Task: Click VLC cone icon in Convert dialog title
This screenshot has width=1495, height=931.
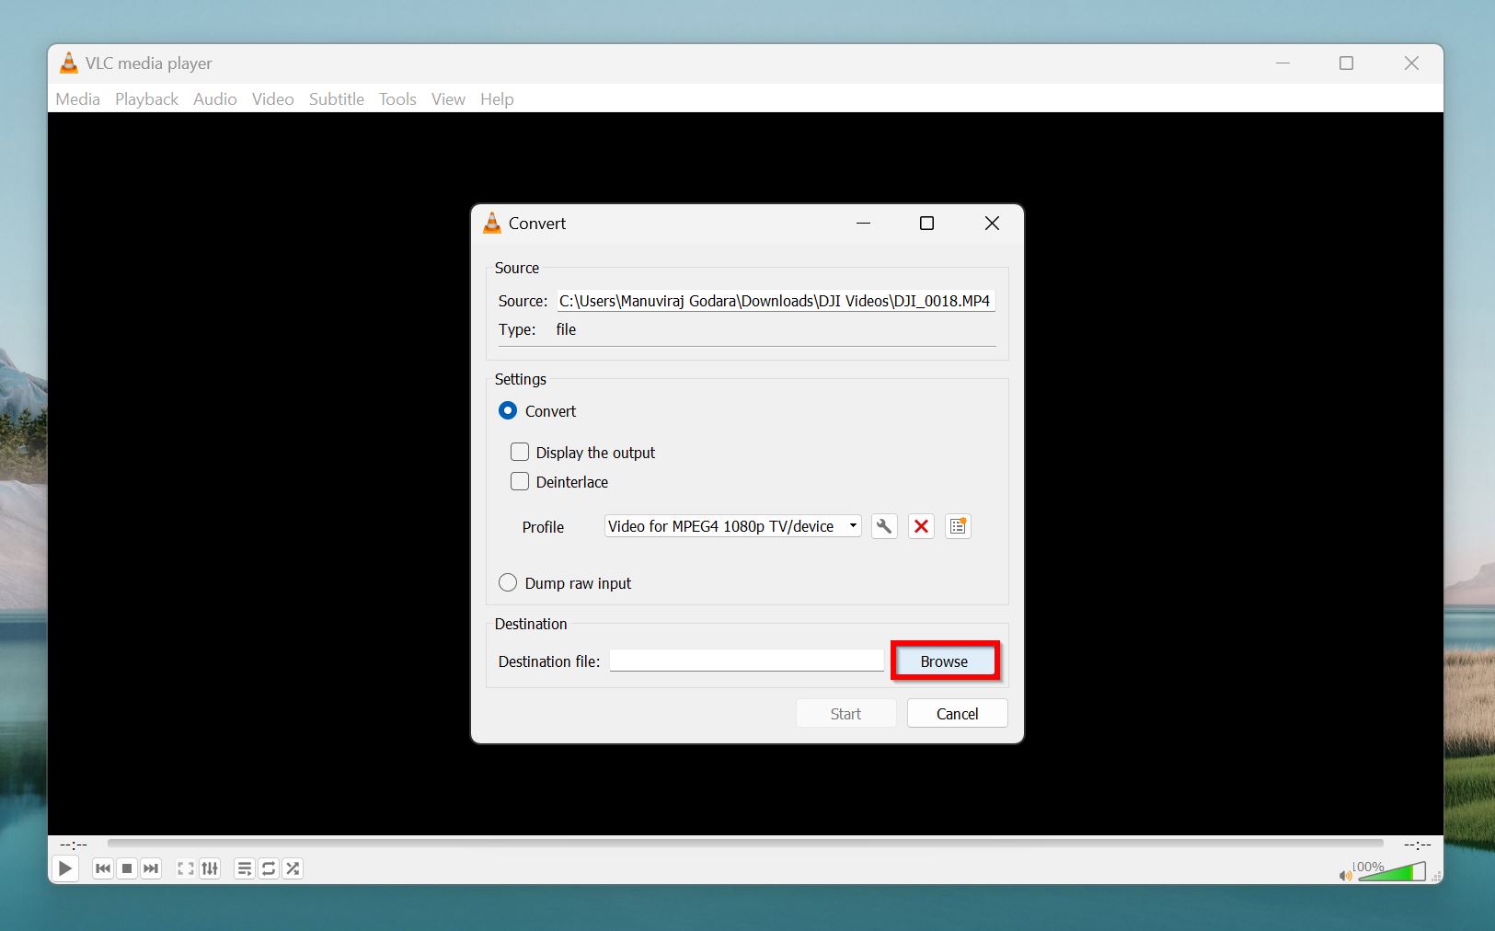Action: tap(492, 223)
